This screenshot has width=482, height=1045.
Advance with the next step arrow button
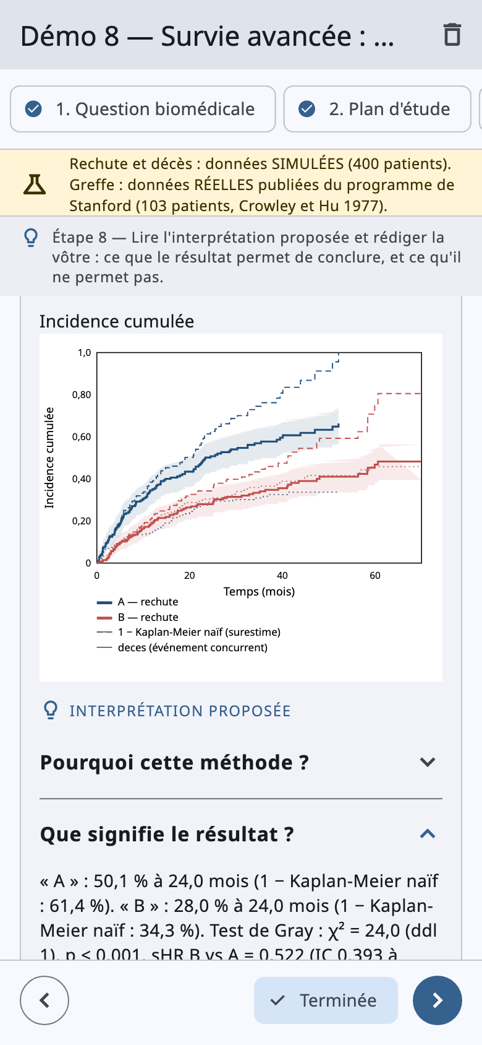pos(438,1000)
